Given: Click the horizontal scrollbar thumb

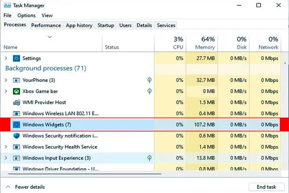Looking at the screenshot, I should click(85, 174).
